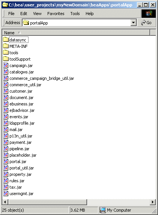The height and width of the screenshot is (215, 158).
Task: Select the document.jar file icon
Action: pos(6,98)
